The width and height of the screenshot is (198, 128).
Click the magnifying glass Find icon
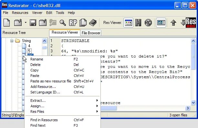tap(63, 23)
